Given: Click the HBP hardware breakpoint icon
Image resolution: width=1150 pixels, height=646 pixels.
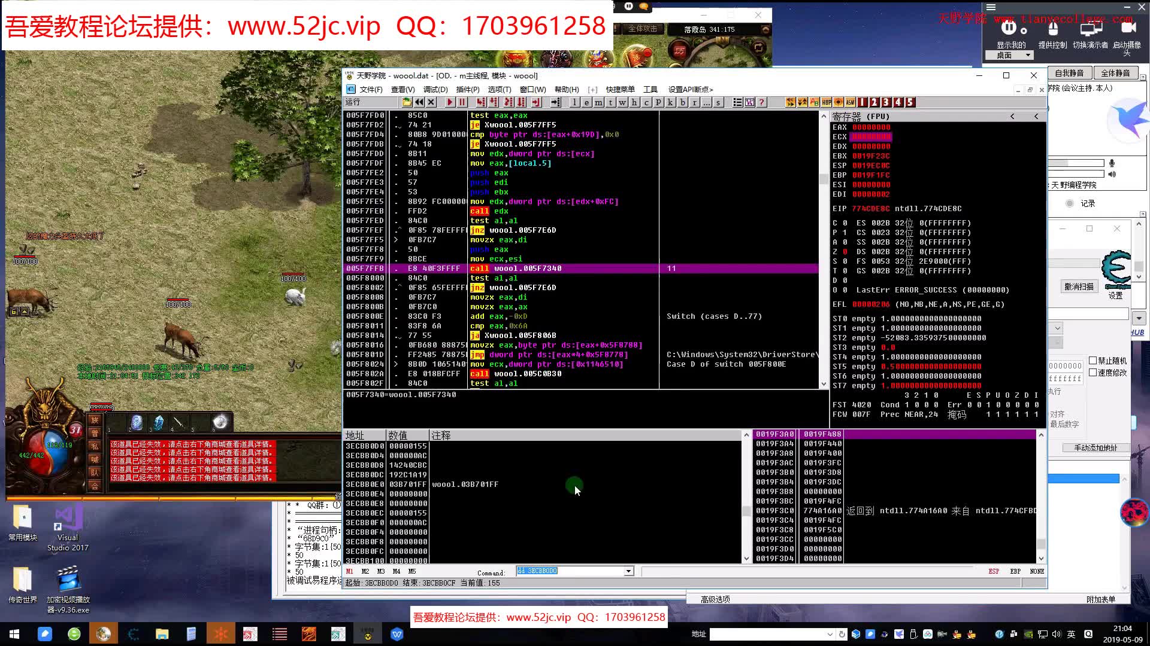Looking at the screenshot, I should click(827, 102).
